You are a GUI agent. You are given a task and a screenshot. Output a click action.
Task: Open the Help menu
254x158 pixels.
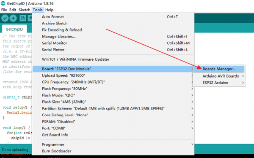[49, 10]
